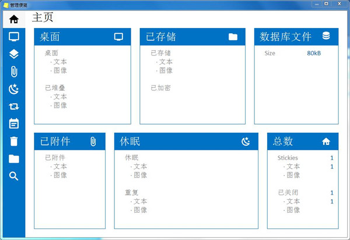Image resolution: width=350 pixels, height=240 pixels.
Task: Click paperclip icon in 已附件 card header
Action: 93,142
